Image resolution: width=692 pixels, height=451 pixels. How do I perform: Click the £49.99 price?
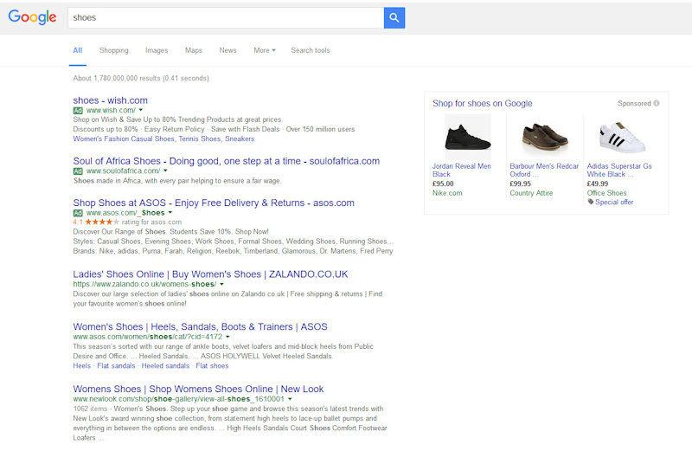click(598, 184)
